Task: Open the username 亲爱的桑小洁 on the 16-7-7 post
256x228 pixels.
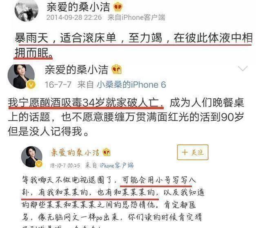Action: [x=76, y=70]
